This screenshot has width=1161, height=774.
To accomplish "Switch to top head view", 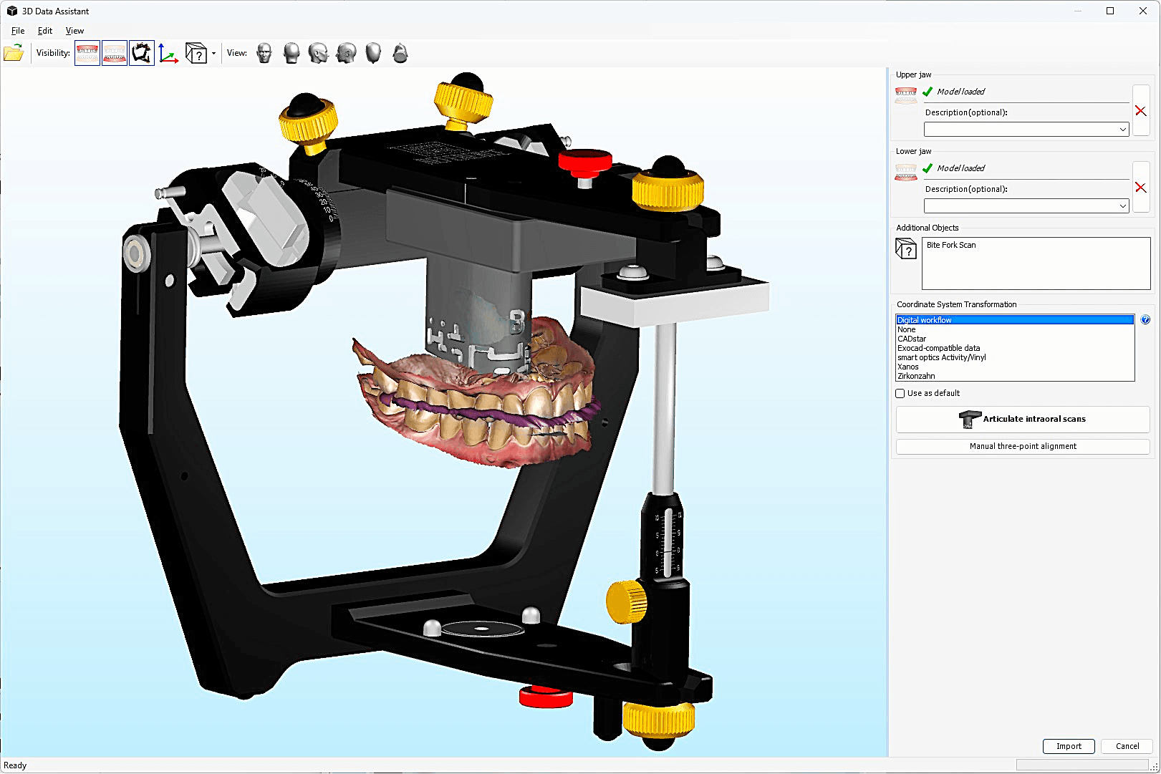I will point(373,53).
